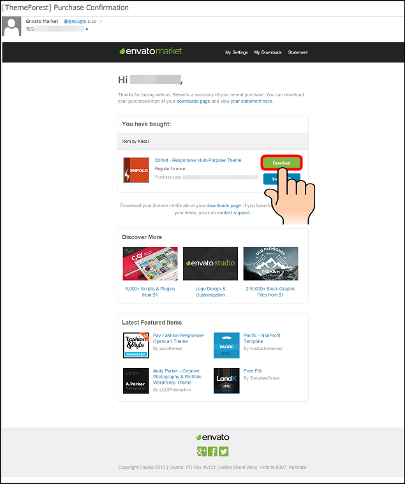Screen dimensions: 405x484
Task: Click the green Download button
Action: (281, 163)
